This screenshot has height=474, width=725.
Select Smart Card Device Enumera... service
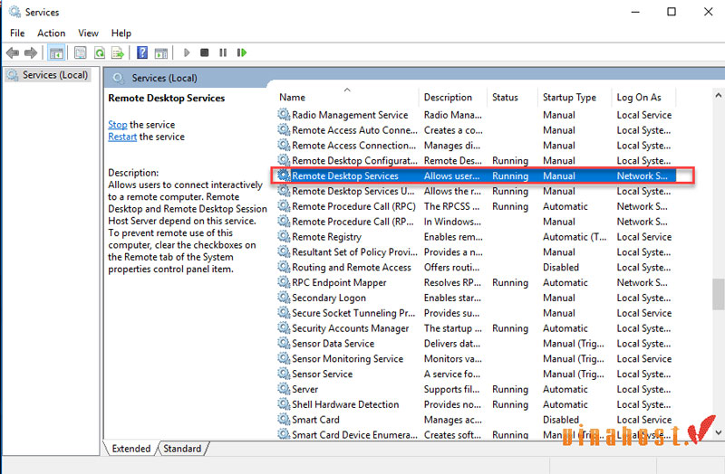(475, 435)
